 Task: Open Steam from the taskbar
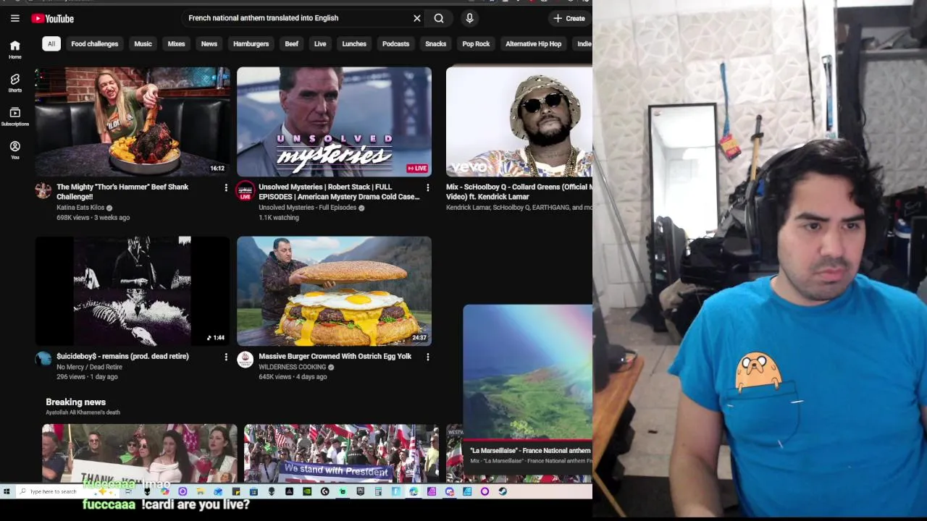pyautogui.click(x=503, y=491)
